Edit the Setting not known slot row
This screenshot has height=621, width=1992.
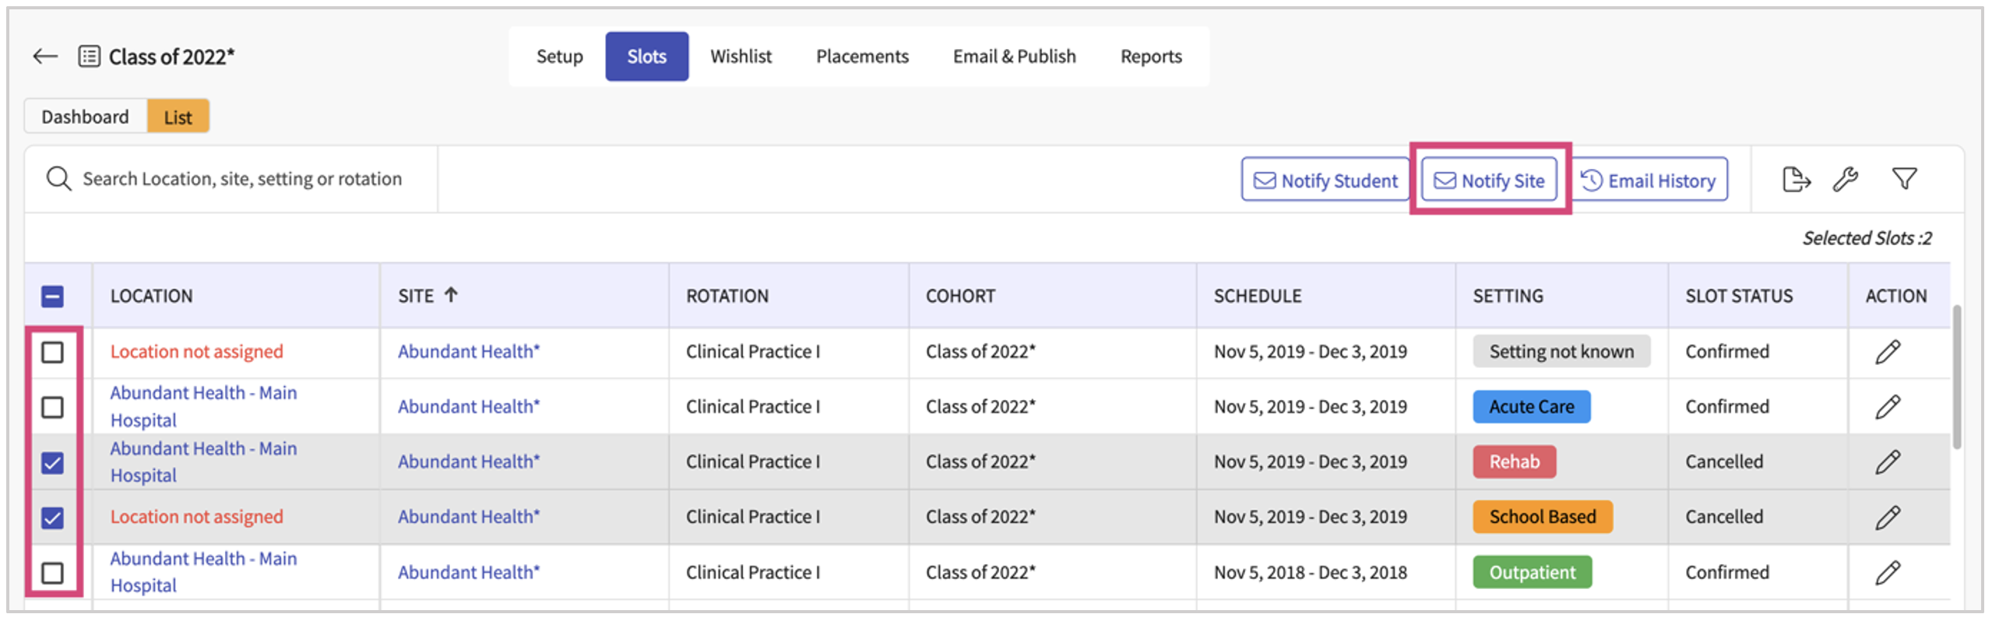coord(1888,352)
